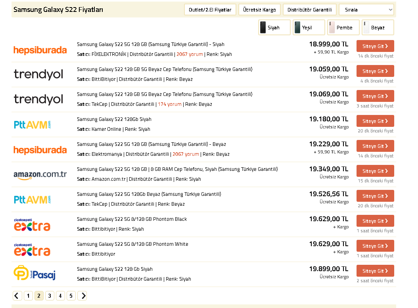This screenshot has height=308, width=418.
Task: Click Siteye Git for the 19.180,00 TL offer
Action: pyautogui.click(x=375, y=121)
